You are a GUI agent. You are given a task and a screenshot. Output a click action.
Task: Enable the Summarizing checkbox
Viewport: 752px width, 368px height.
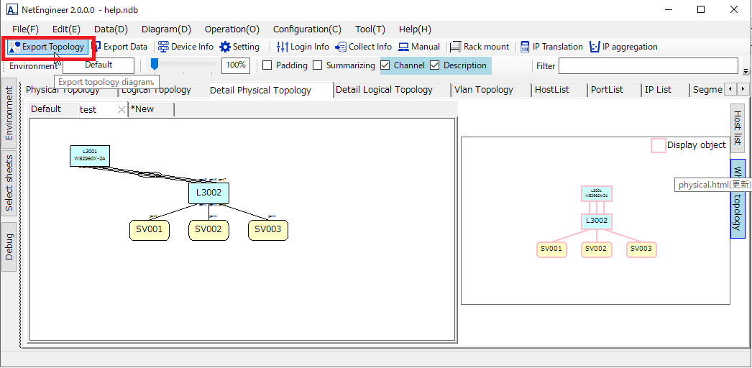pos(318,65)
